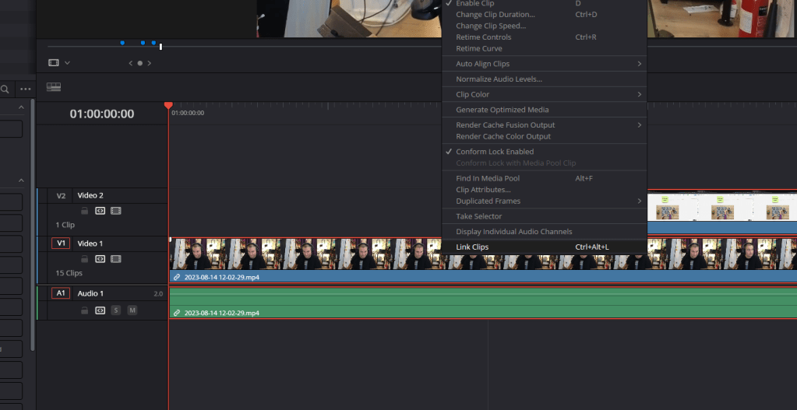Expand Duplicated Frames submenu
This screenshot has width=797, height=410.
coord(544,201)
